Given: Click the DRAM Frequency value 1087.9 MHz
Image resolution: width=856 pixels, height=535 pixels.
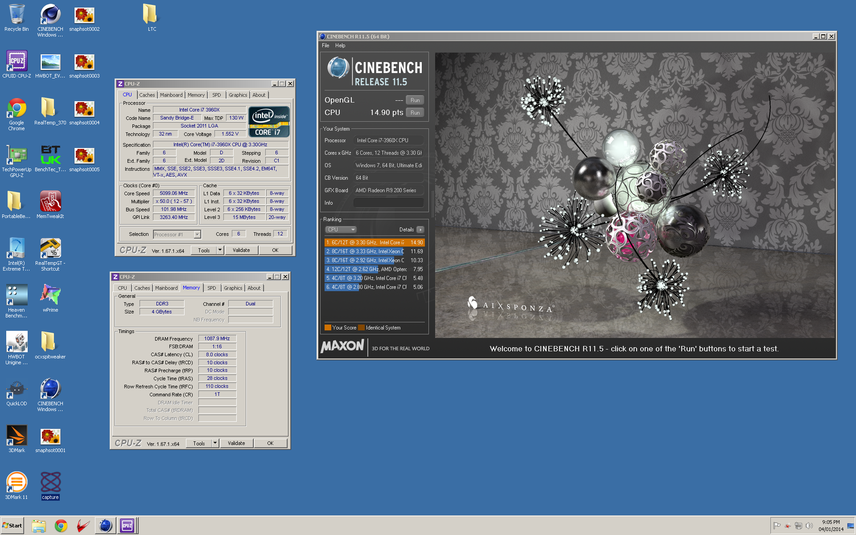Looking at the screenshot, I should click(x=217, y=339).
